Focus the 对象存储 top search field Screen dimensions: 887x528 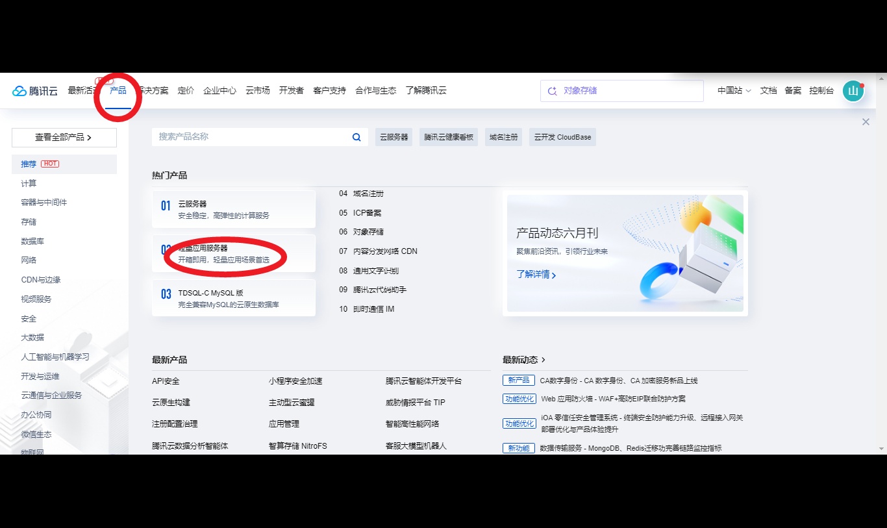(x=622, y=91)
